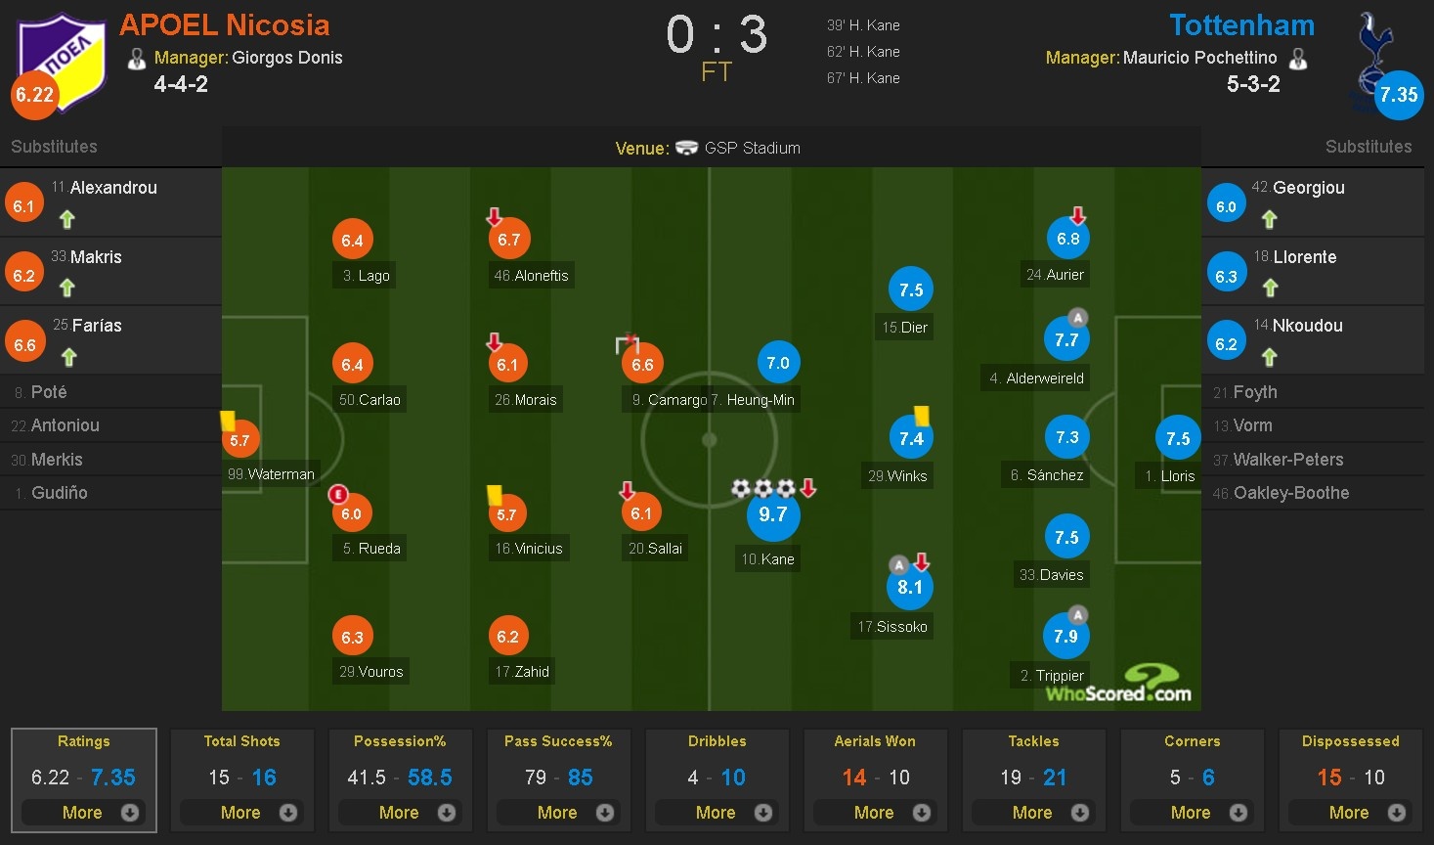Click the red card icon on Rueda

coord(336,496)
